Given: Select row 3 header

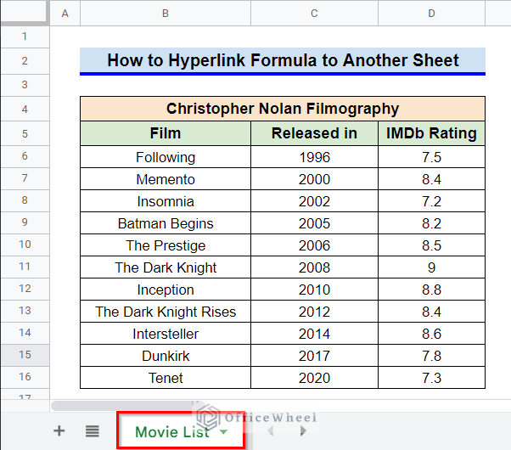Looking at the screenshot, I should (25, 85).
